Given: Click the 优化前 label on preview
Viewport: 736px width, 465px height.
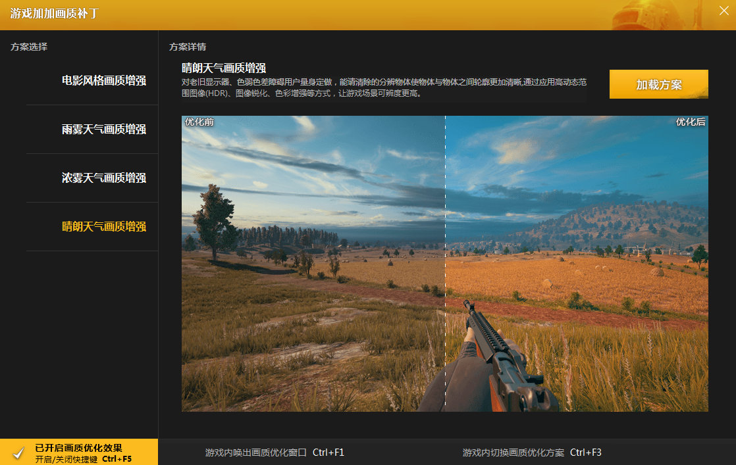Looking at the screenshot, I should (199, 122).
